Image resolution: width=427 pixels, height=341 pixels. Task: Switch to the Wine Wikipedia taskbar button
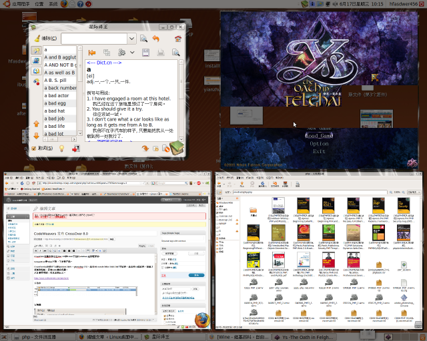coord(239,337)
